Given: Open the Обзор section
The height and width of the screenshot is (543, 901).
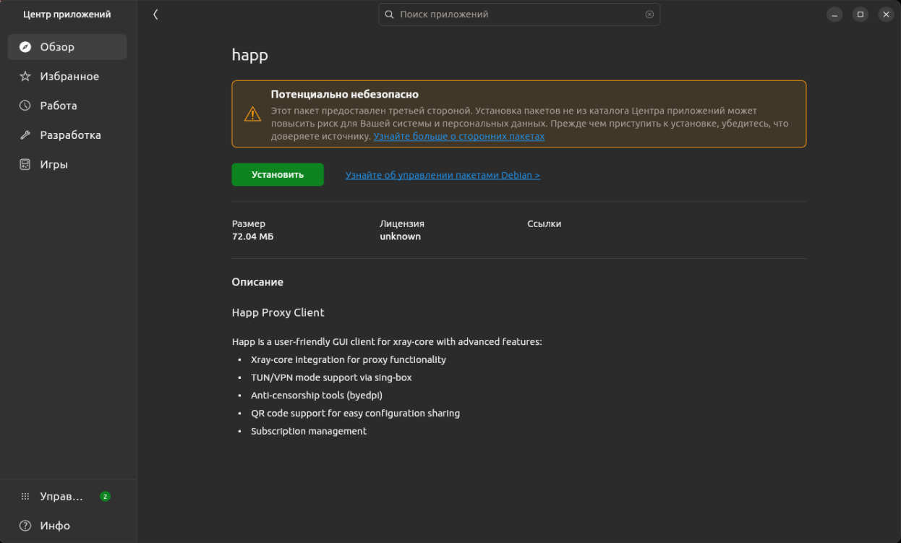Looking at the screenshot, I should coord(67,47).
